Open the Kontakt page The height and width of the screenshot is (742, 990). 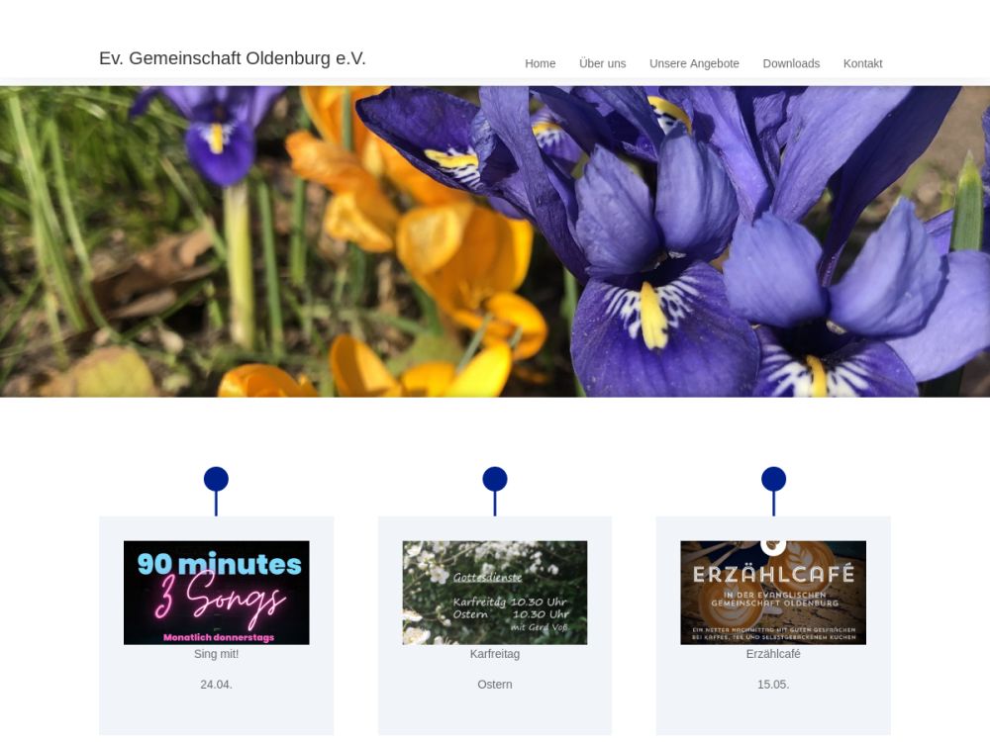(862, 63)
